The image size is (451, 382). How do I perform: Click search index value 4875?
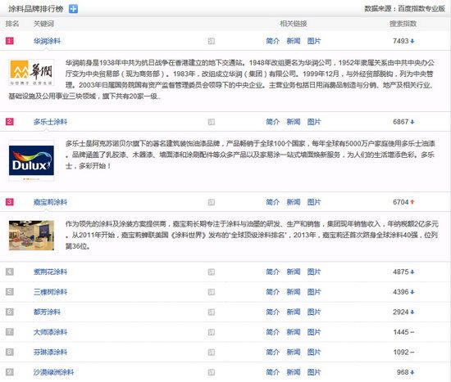pyautogui.click(x=401, y=272)
